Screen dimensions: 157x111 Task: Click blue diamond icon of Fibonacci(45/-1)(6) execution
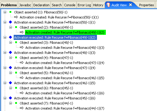(x=10, y=98)
